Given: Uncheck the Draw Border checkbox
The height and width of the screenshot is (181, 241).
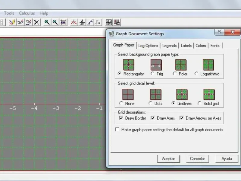Looking at the screenshot, I should pyautogui.click(x=121, y=118).
